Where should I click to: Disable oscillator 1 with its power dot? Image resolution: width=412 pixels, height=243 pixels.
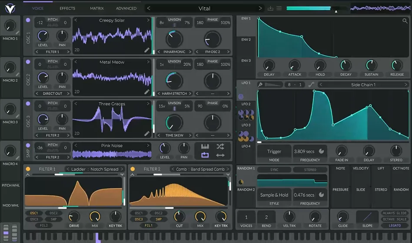[x=28, y=20]
